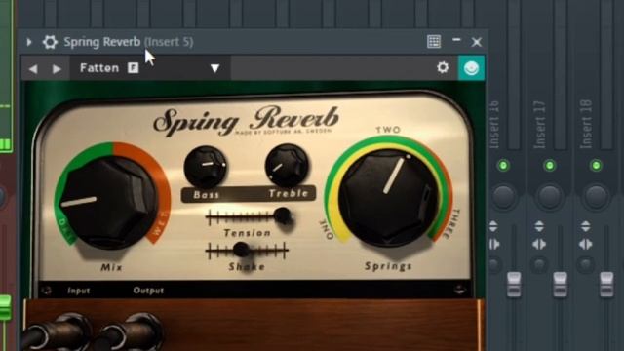Click Insert 18 small round button
The width and height of the screenshot is (624, 351).
(585, 264)
